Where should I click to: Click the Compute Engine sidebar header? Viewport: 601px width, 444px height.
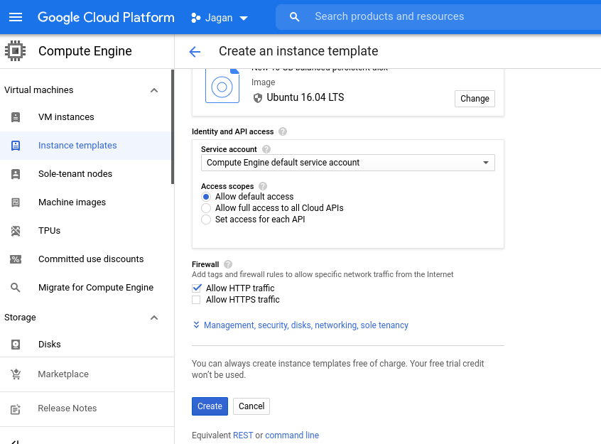[x=85, y=51]
